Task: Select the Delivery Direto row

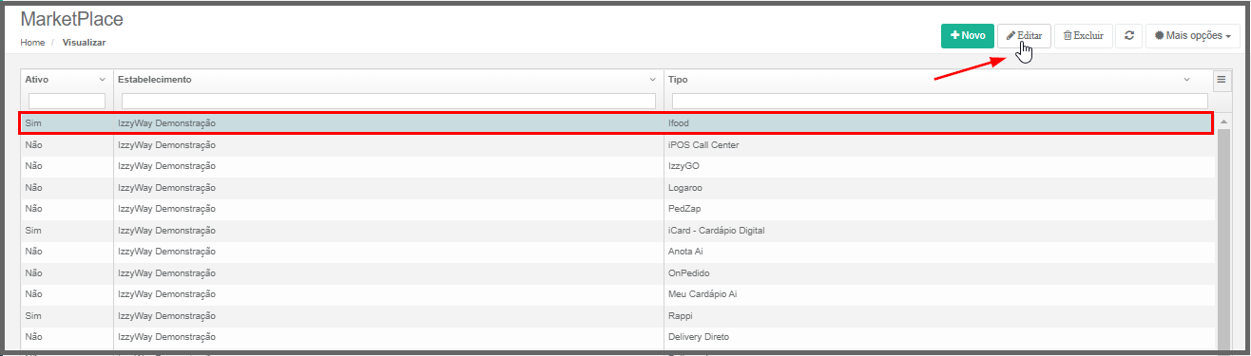Action: pyautogui.click(x=617, y=336)
